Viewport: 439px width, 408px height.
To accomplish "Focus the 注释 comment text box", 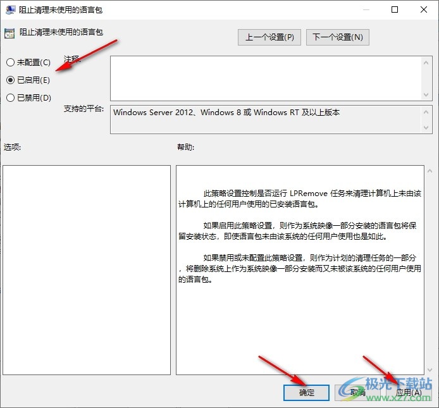I will pos(266,78).
